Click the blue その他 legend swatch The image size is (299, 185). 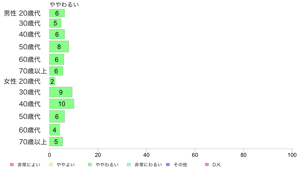point(168,165)
